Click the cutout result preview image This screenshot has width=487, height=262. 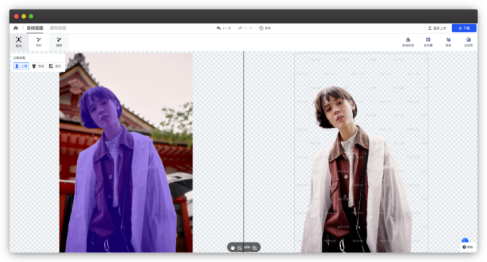[361, 152]
